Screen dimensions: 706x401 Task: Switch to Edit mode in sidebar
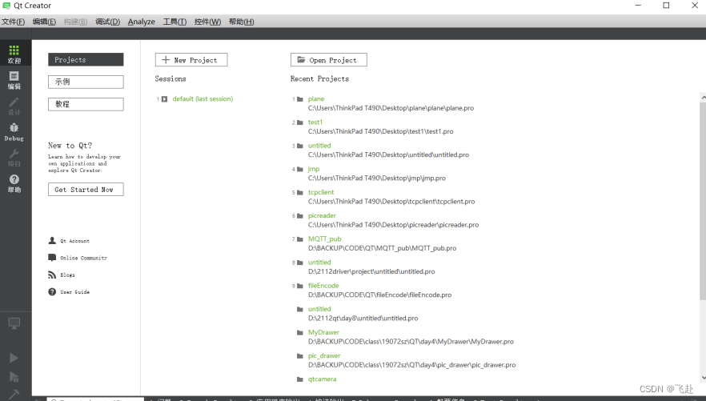pyautogui.click(x=14, y=80)
